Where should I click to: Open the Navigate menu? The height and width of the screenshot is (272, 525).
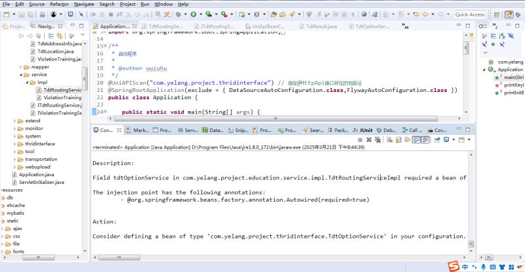click(x=84, y=5)
